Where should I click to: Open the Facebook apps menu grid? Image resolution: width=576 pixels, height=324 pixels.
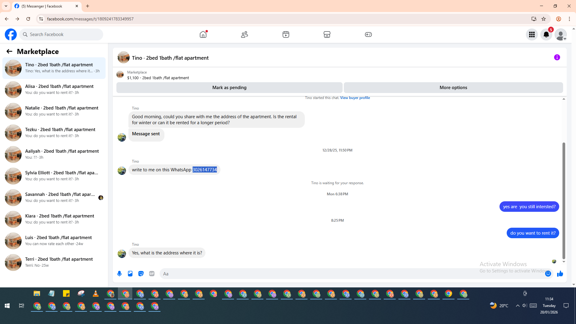pos(532,34)
